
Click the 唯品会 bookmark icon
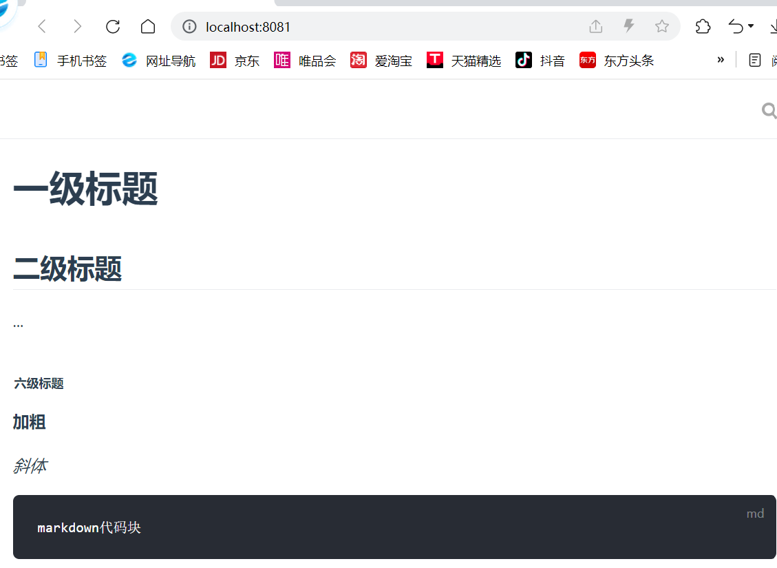pos(281,60)
